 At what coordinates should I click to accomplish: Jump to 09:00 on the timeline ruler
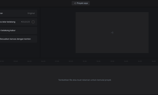pyautogui.click(x=71, y=61)
